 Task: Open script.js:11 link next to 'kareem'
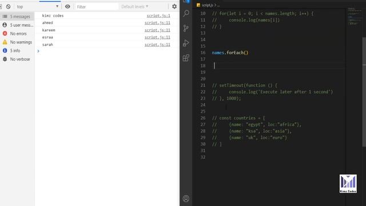157,30
